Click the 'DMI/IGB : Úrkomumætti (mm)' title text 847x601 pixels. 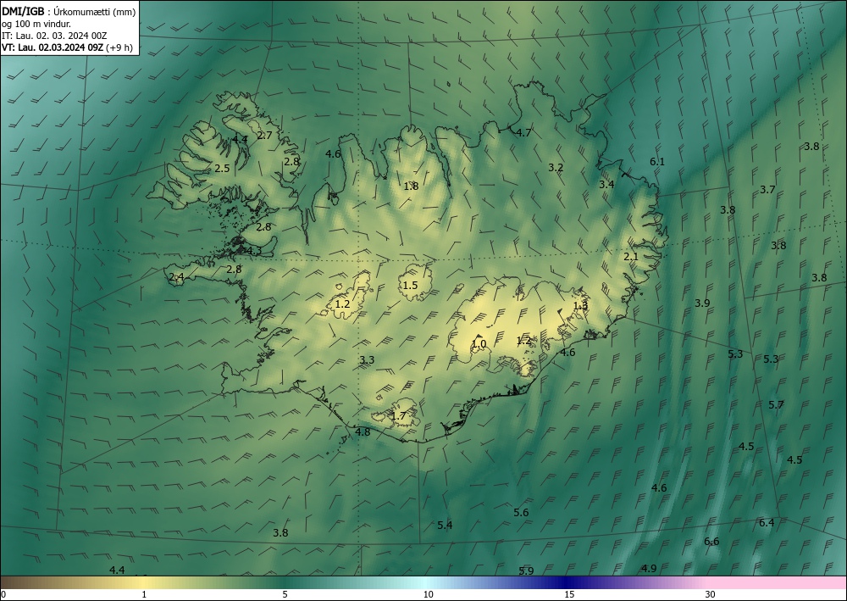(69, 12)
